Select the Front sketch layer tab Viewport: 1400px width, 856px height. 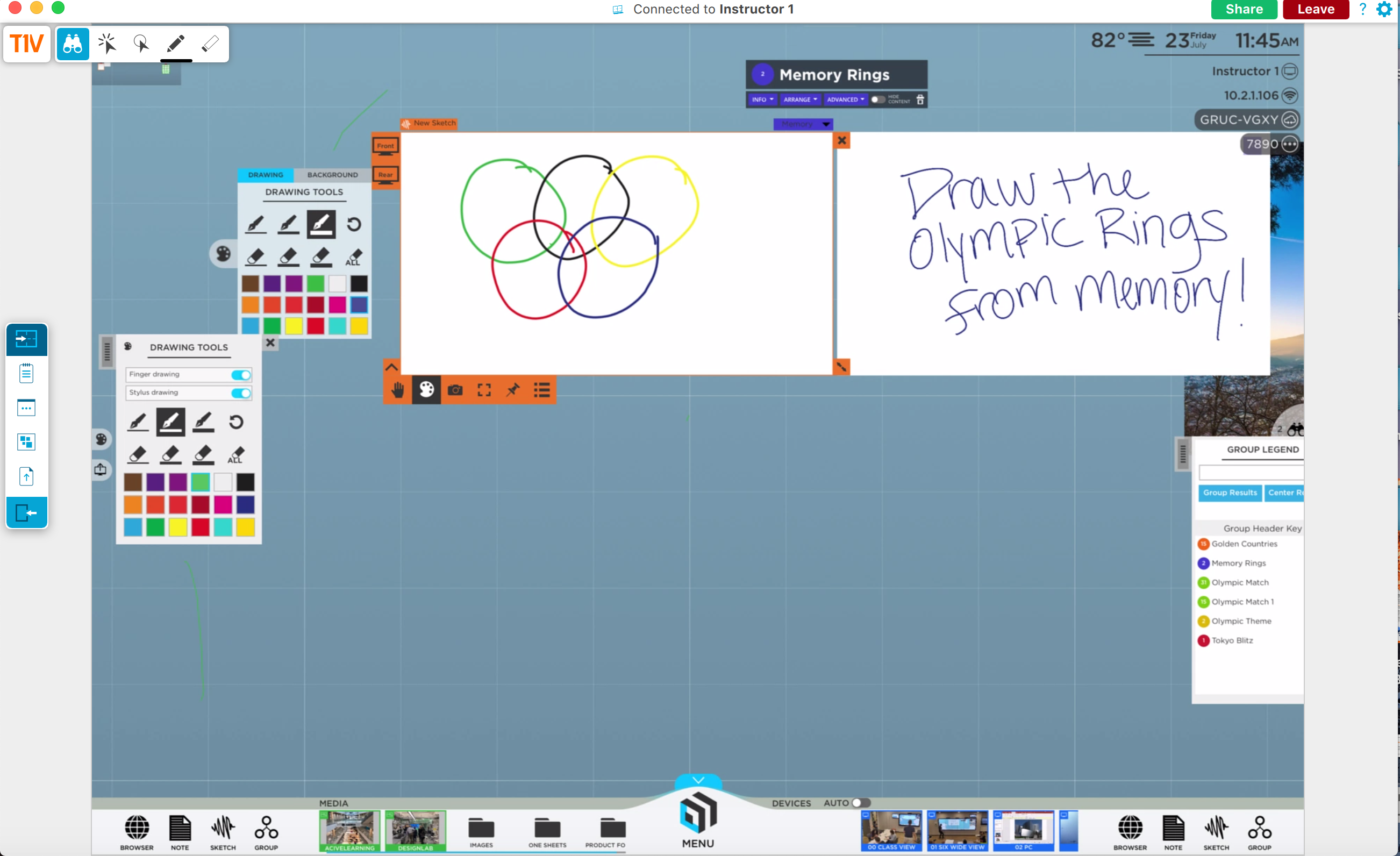385,146
